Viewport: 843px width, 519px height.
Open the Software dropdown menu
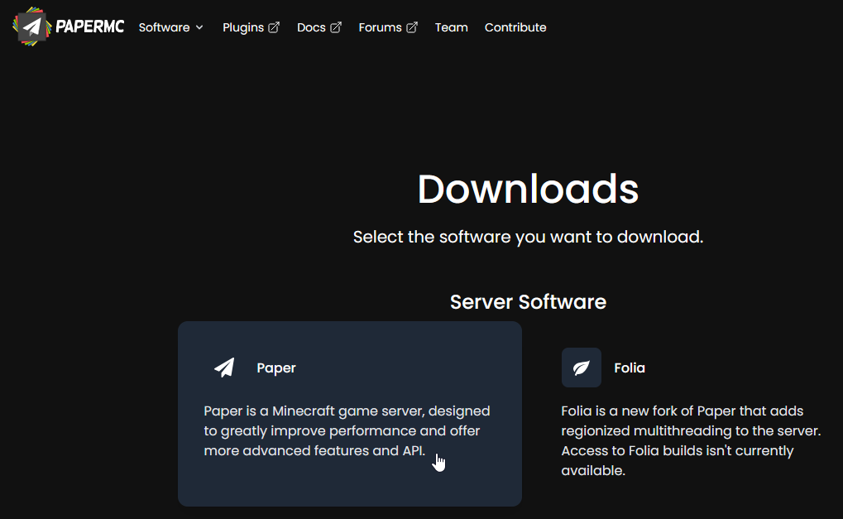coord(171,27)
